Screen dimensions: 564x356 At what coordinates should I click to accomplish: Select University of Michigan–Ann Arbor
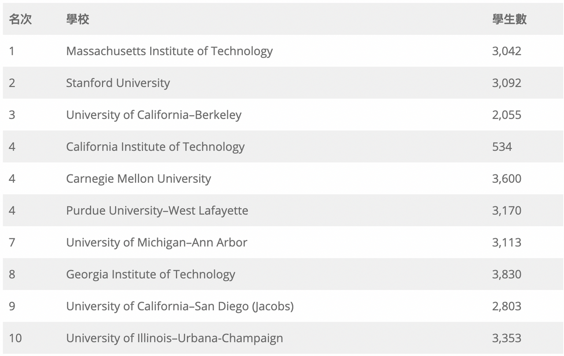pyautogui.click(x=156, y=242)
